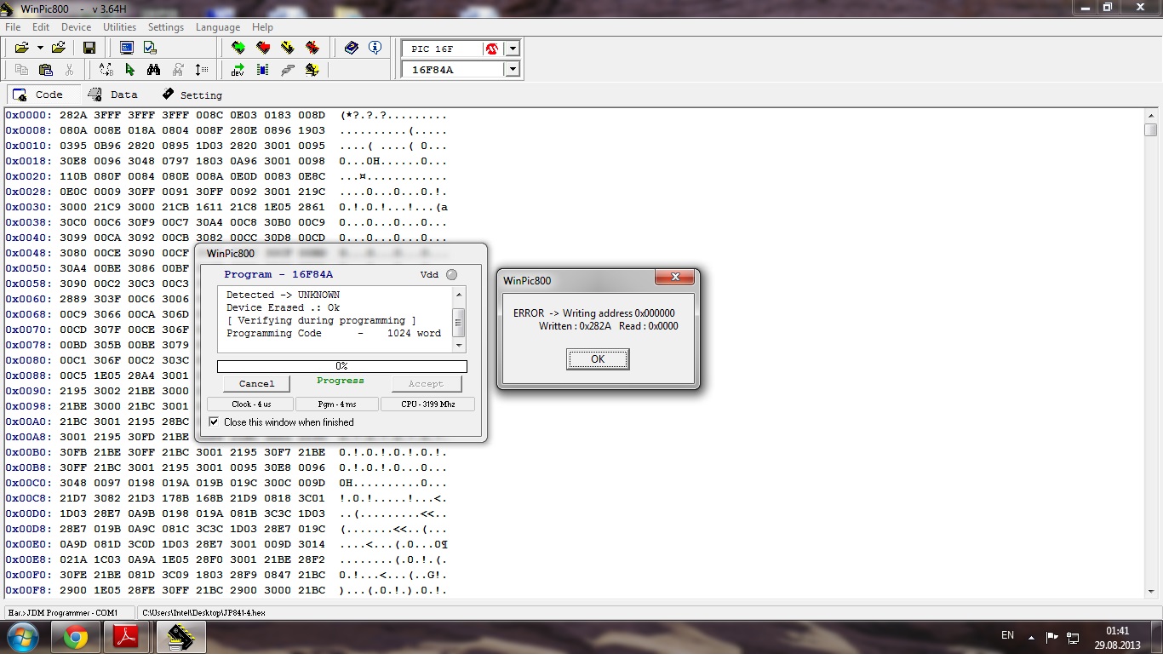Click the red arrow chip icon
Image resolution: width=1163 pixels, height=671 pixels.
point(263,49)
